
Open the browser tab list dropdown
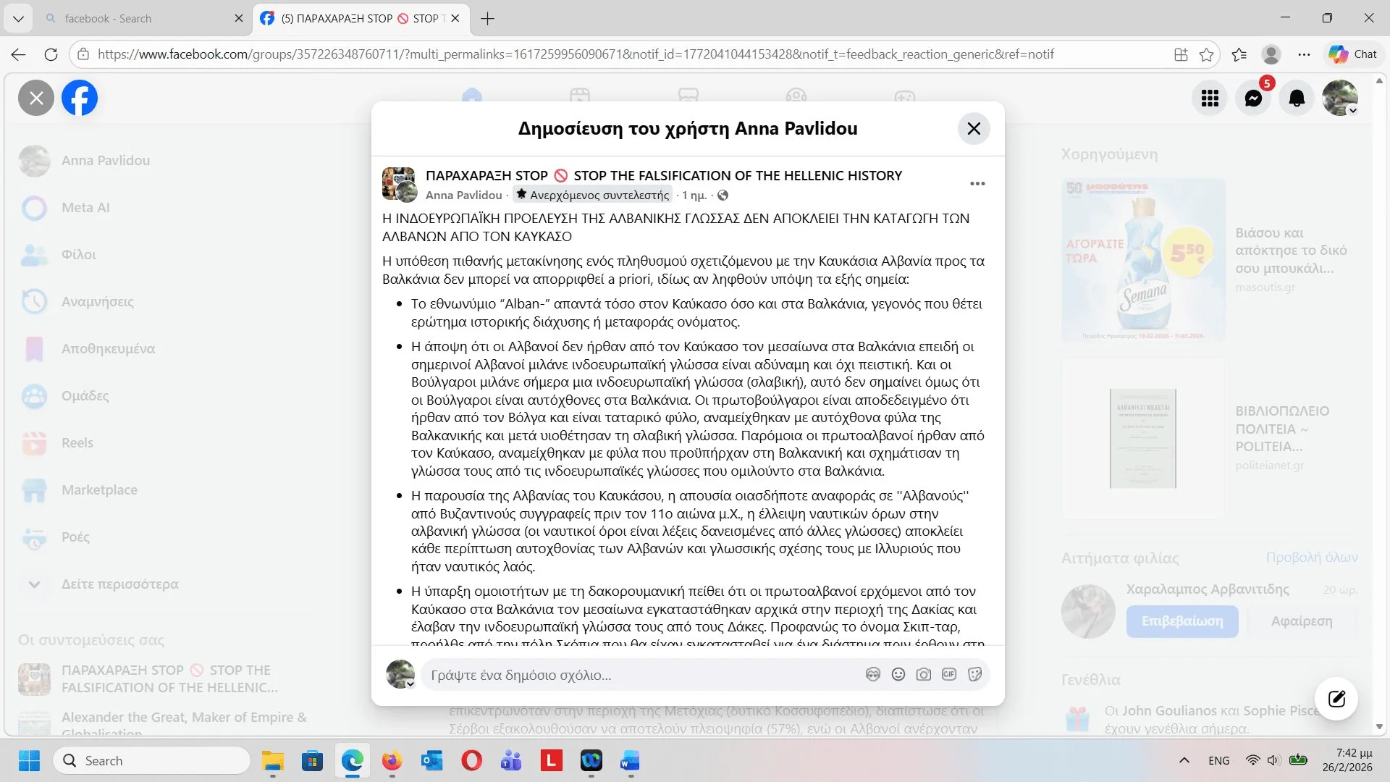[18, 18]
